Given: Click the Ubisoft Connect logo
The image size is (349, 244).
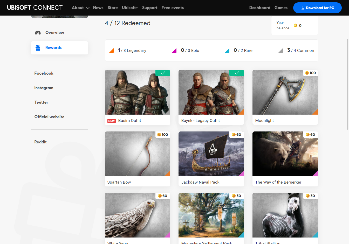Looking at the screenshot, I should tap(35, 8).
